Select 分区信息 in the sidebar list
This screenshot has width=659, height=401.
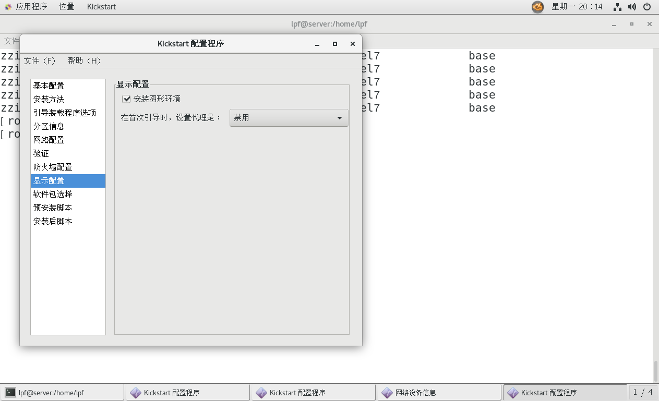point(68,126)
